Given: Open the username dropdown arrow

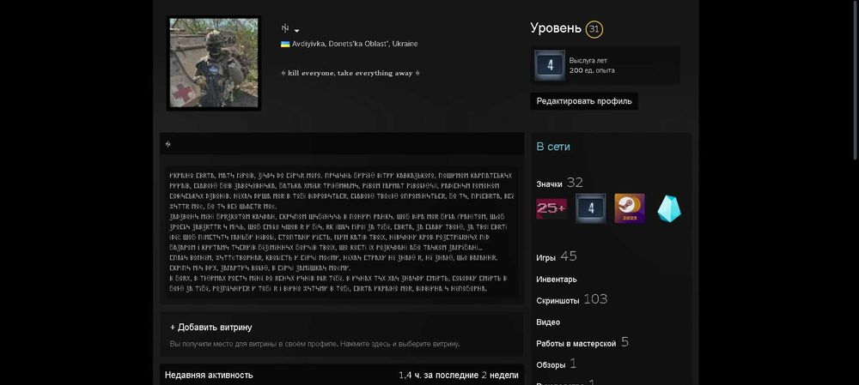Looking at the screenshot, I should pos(297,31).
